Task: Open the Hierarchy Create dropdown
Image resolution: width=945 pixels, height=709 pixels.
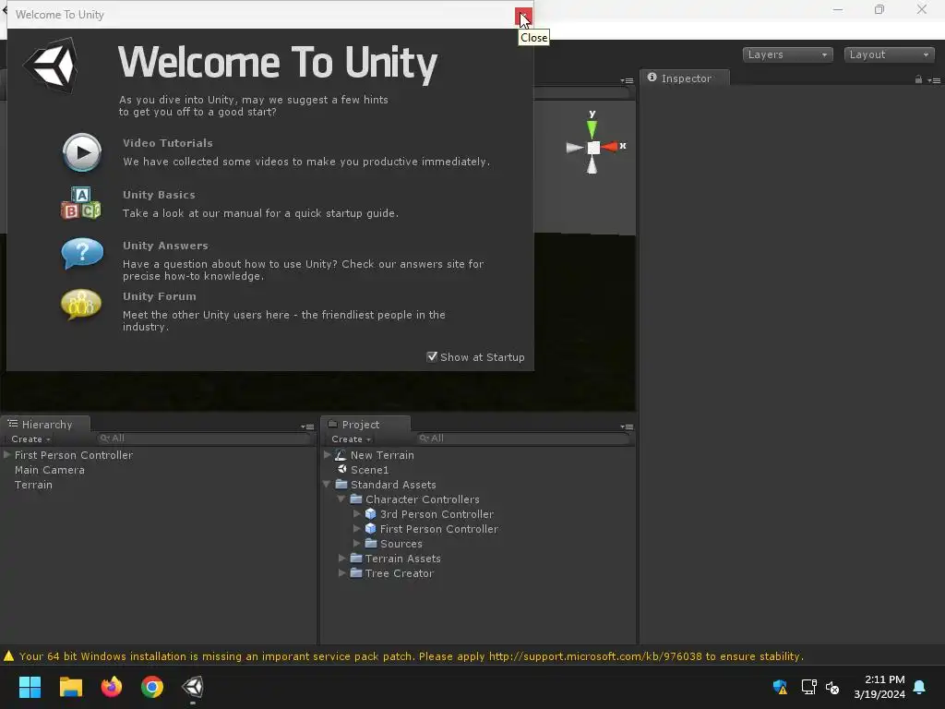Action: click(30, 439)
